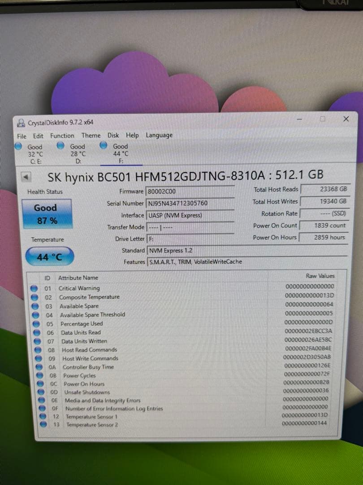This screenshot has height=485, width=363.
Task: Click the Power On Count value 1839
Action: click(324, 225)
